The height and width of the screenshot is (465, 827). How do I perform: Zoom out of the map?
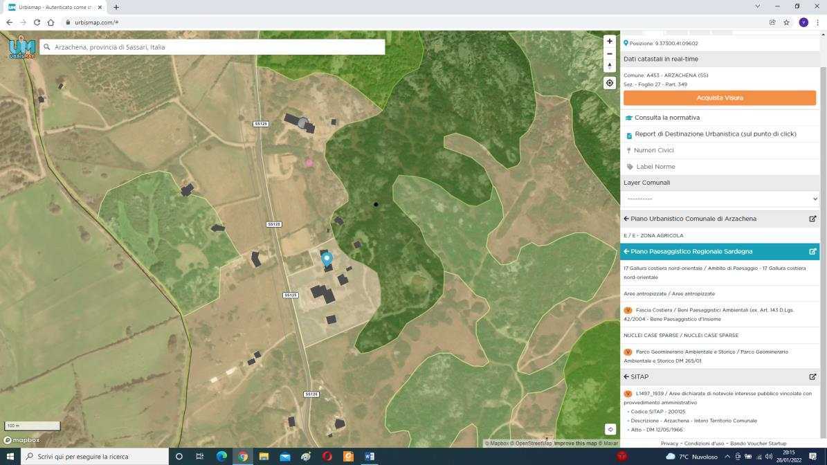609,53
